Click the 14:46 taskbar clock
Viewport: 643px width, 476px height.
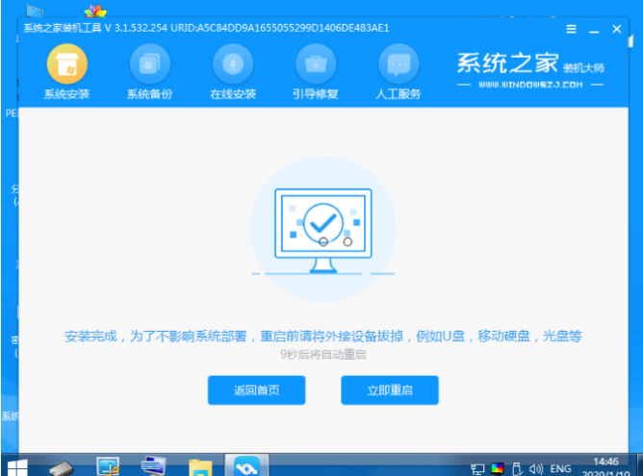point(605,462)
